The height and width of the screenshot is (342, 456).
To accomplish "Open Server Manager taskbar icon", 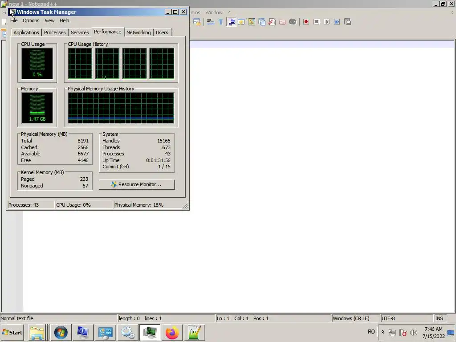I will 105,333.
